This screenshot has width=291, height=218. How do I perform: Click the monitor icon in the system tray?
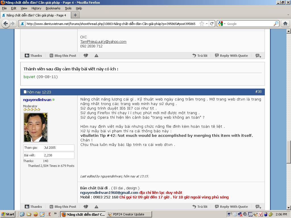click(x=250, y=214)
